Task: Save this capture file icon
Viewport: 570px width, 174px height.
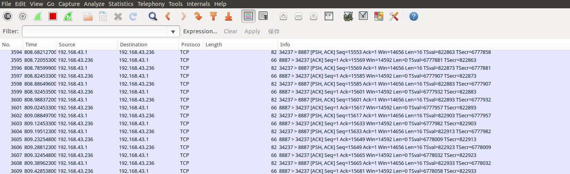Action: click(103, 16)
